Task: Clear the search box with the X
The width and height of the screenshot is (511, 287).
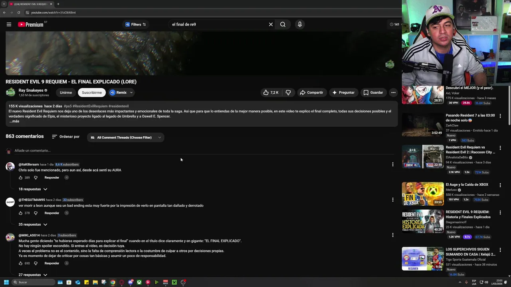Action: (271, 24)
